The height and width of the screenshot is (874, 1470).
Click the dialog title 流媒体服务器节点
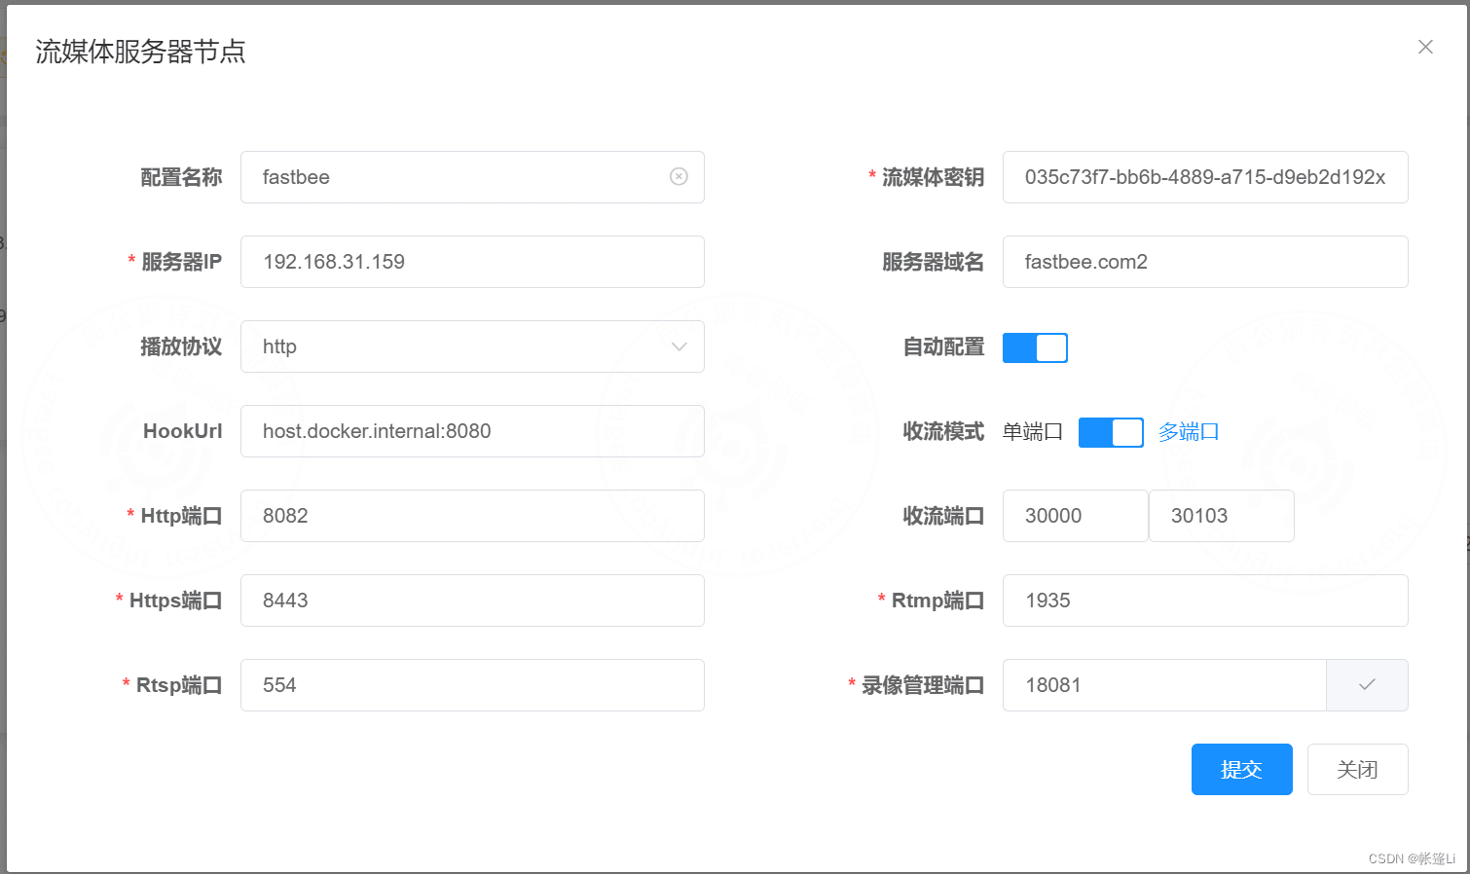[x=141, y=52]
